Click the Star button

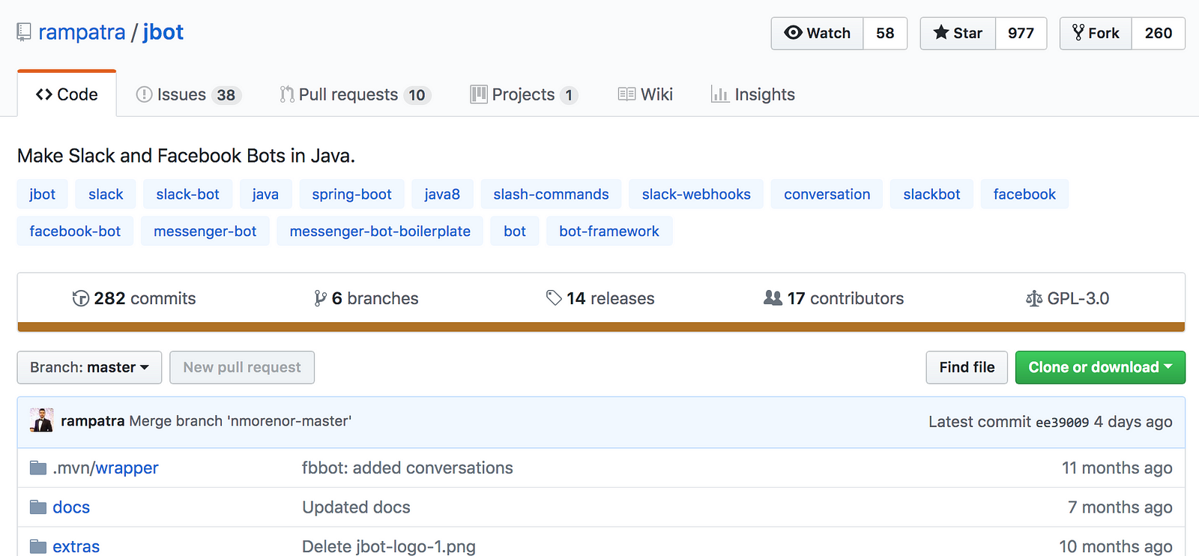pyautogui.click(x=958, y=33)
